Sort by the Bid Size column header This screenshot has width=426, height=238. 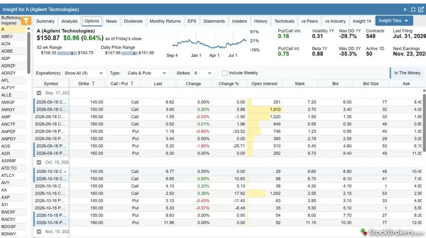[x=371, y=84]
